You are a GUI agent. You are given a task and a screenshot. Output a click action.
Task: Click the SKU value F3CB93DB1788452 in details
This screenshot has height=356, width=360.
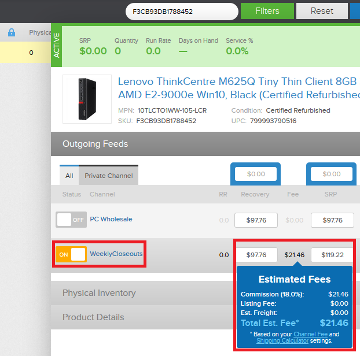tap(166, 121)
